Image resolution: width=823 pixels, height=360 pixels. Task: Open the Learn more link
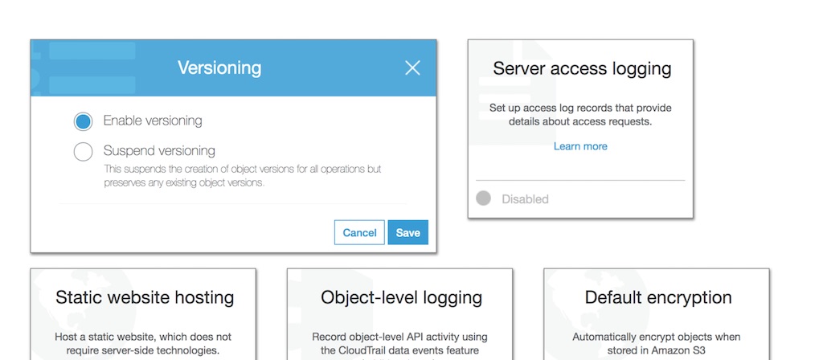[580, 146]
